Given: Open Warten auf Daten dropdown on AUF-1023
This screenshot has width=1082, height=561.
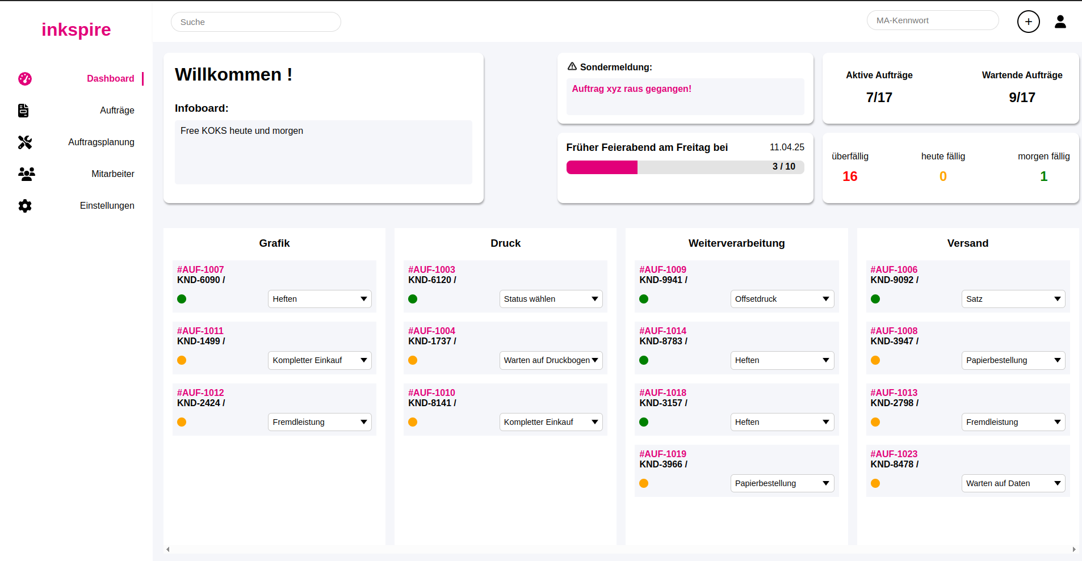Looking at the screenshot, I should pos(1013,483).
